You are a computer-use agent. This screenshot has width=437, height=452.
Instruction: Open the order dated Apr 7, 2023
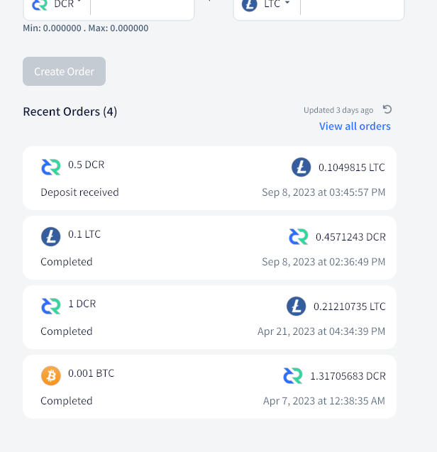[x=209, y=387]
